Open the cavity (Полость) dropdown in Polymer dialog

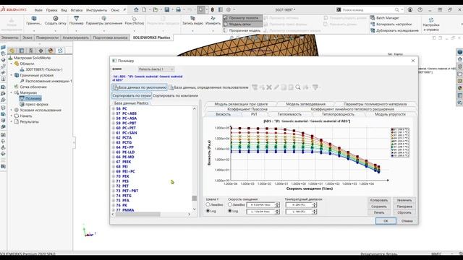click(x=156, y=69)
